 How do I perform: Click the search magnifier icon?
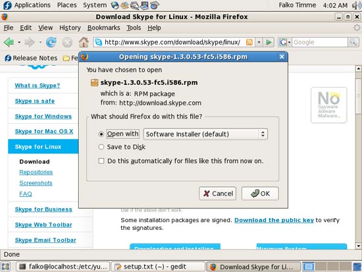353,42
